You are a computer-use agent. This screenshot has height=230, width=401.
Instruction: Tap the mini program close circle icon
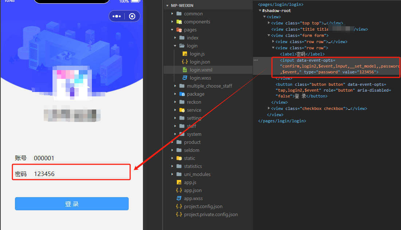tap(132, 16)
